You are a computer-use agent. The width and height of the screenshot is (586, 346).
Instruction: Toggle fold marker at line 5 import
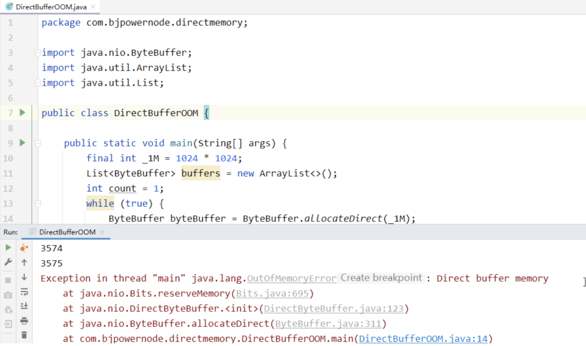click(x=37, y=82)
